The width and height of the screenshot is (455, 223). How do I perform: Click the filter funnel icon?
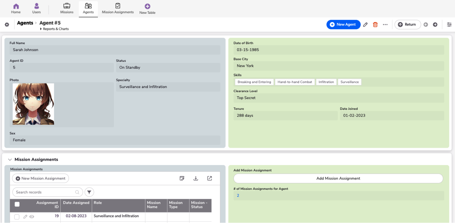[x=89, y=192]
